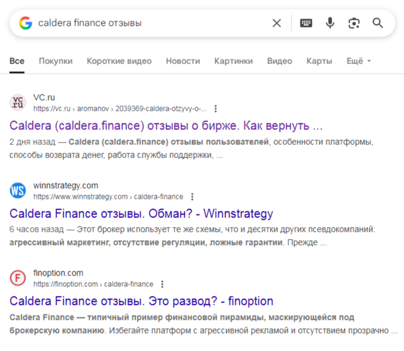Image resolution: width=404 pixels, height=351 pixels.
Task: Open the on-screen keyboard input tool
Action: point(306,23)
